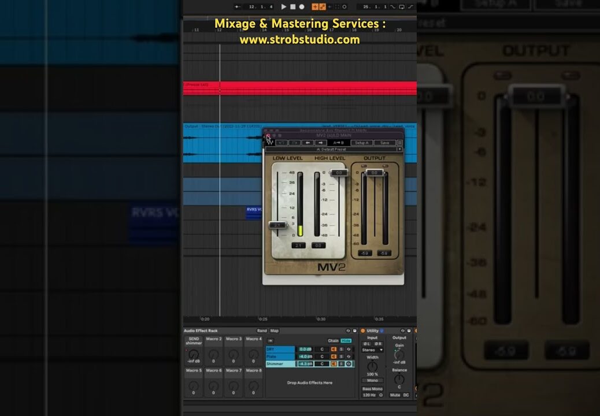The height and width of the screenshot is (416, 600).
Task: Click the Audio Effect Rack save preset icon
Action: pos(355,330)
